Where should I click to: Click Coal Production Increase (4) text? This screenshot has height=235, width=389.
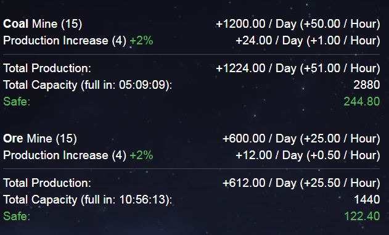(x=65, y=41)
